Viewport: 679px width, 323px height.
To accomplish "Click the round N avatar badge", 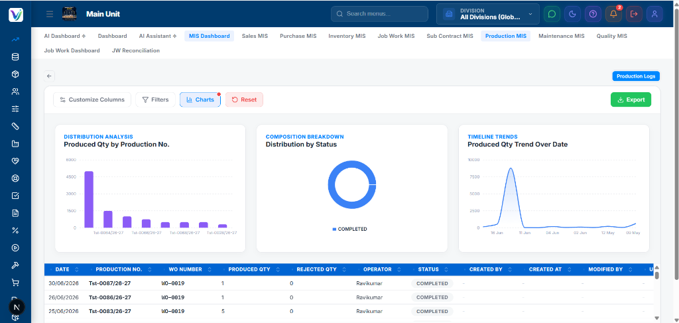I will tap(17, 307).
